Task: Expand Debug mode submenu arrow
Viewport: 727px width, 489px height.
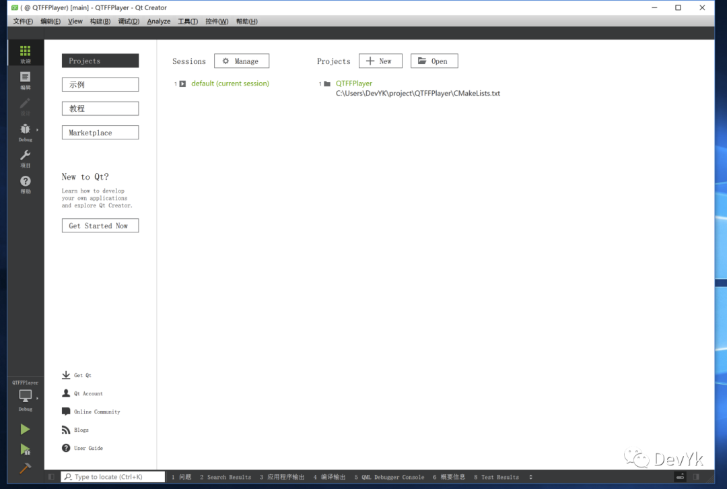Action: point(37,129)
